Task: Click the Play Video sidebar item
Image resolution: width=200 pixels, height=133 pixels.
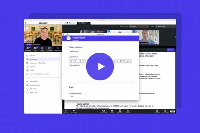Action: [x=33, y=89]
